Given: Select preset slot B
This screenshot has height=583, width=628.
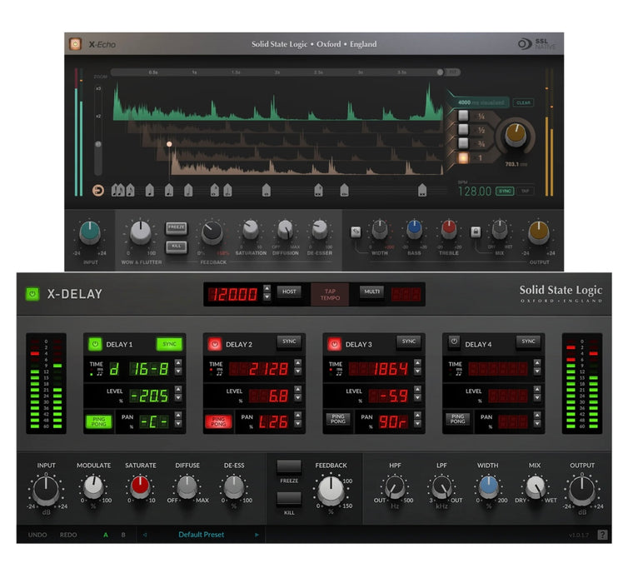Looking at the screenshot, I should coord(123,535).
